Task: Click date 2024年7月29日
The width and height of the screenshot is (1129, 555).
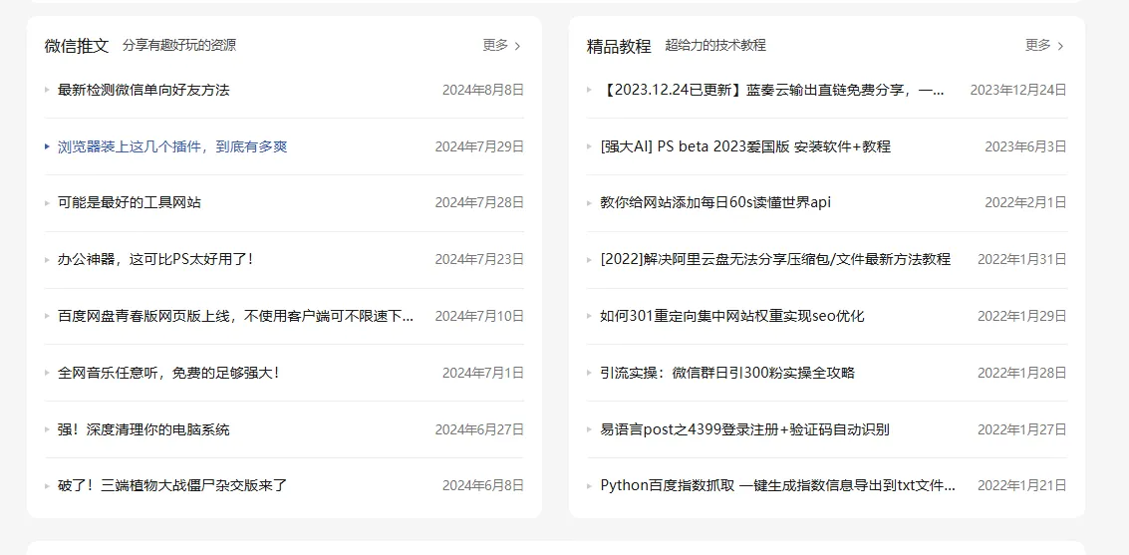Action: (x=479, y=146)
